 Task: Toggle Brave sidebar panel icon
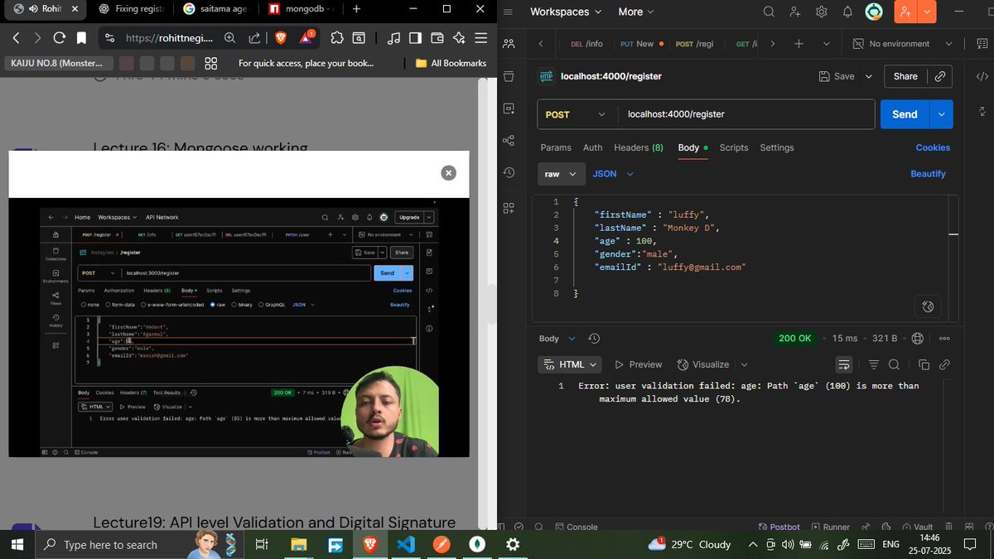tap(415, 37)
